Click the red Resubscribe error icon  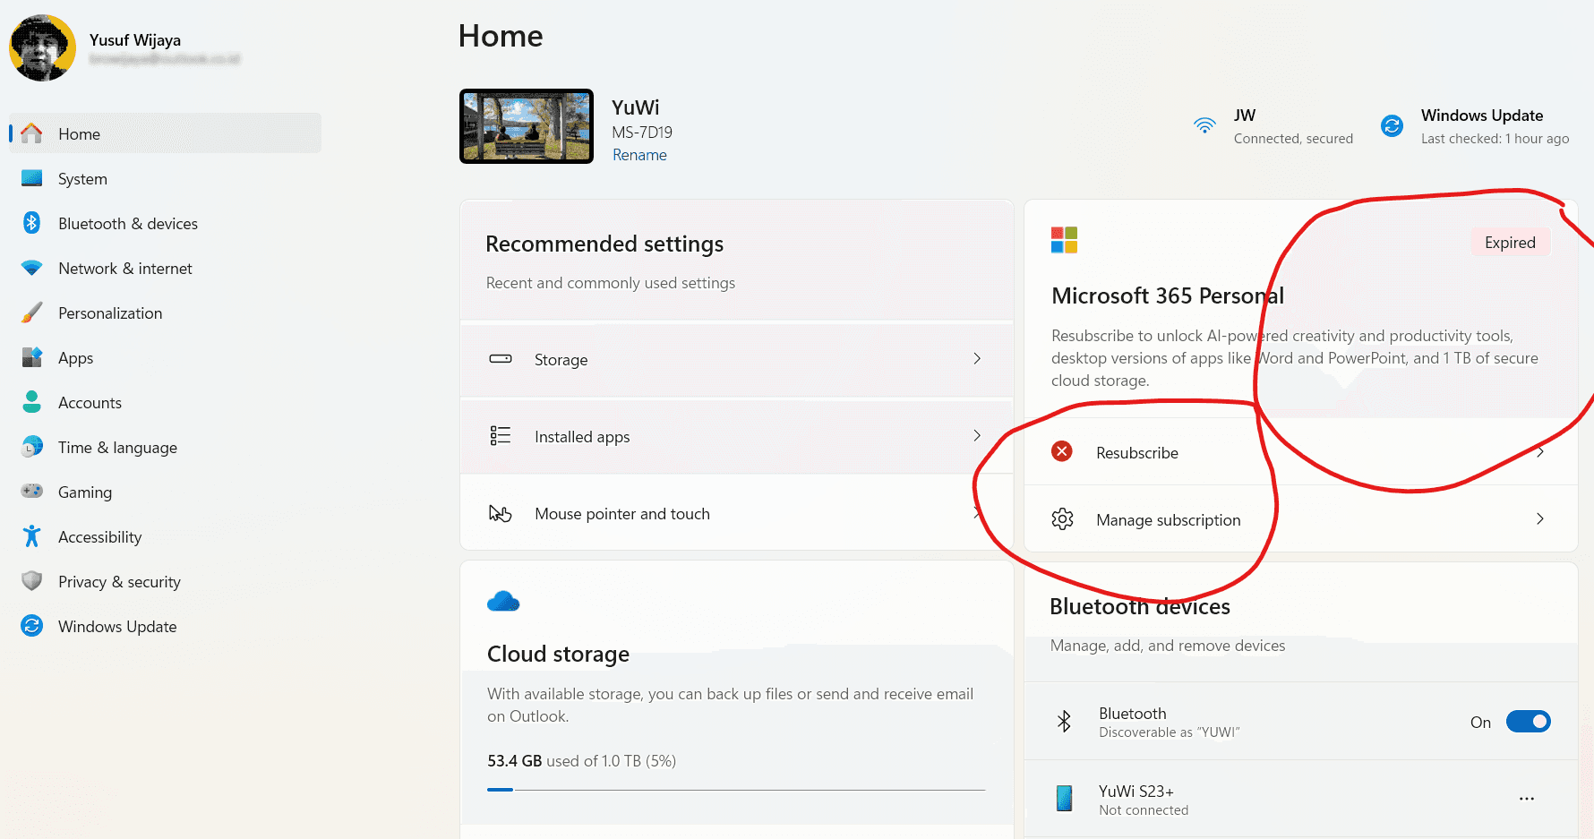(x=1062, y=451)
